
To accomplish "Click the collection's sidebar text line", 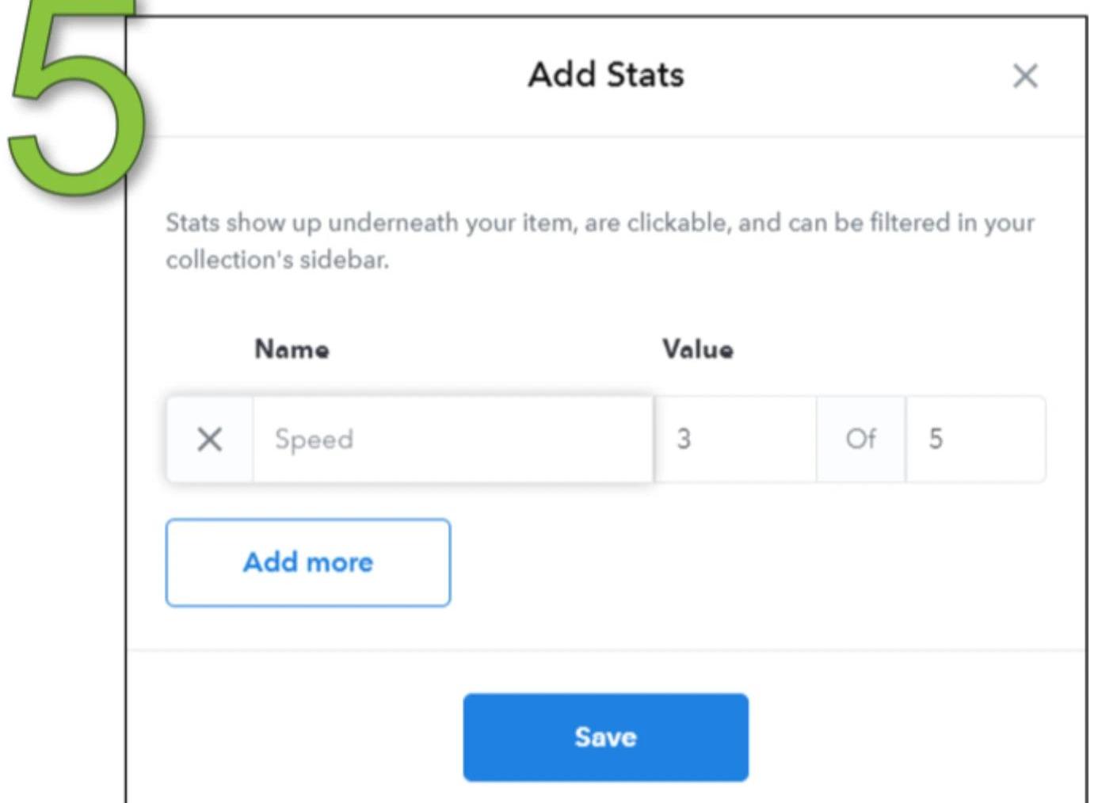I will pyautogui.click(x=277, y=260).
